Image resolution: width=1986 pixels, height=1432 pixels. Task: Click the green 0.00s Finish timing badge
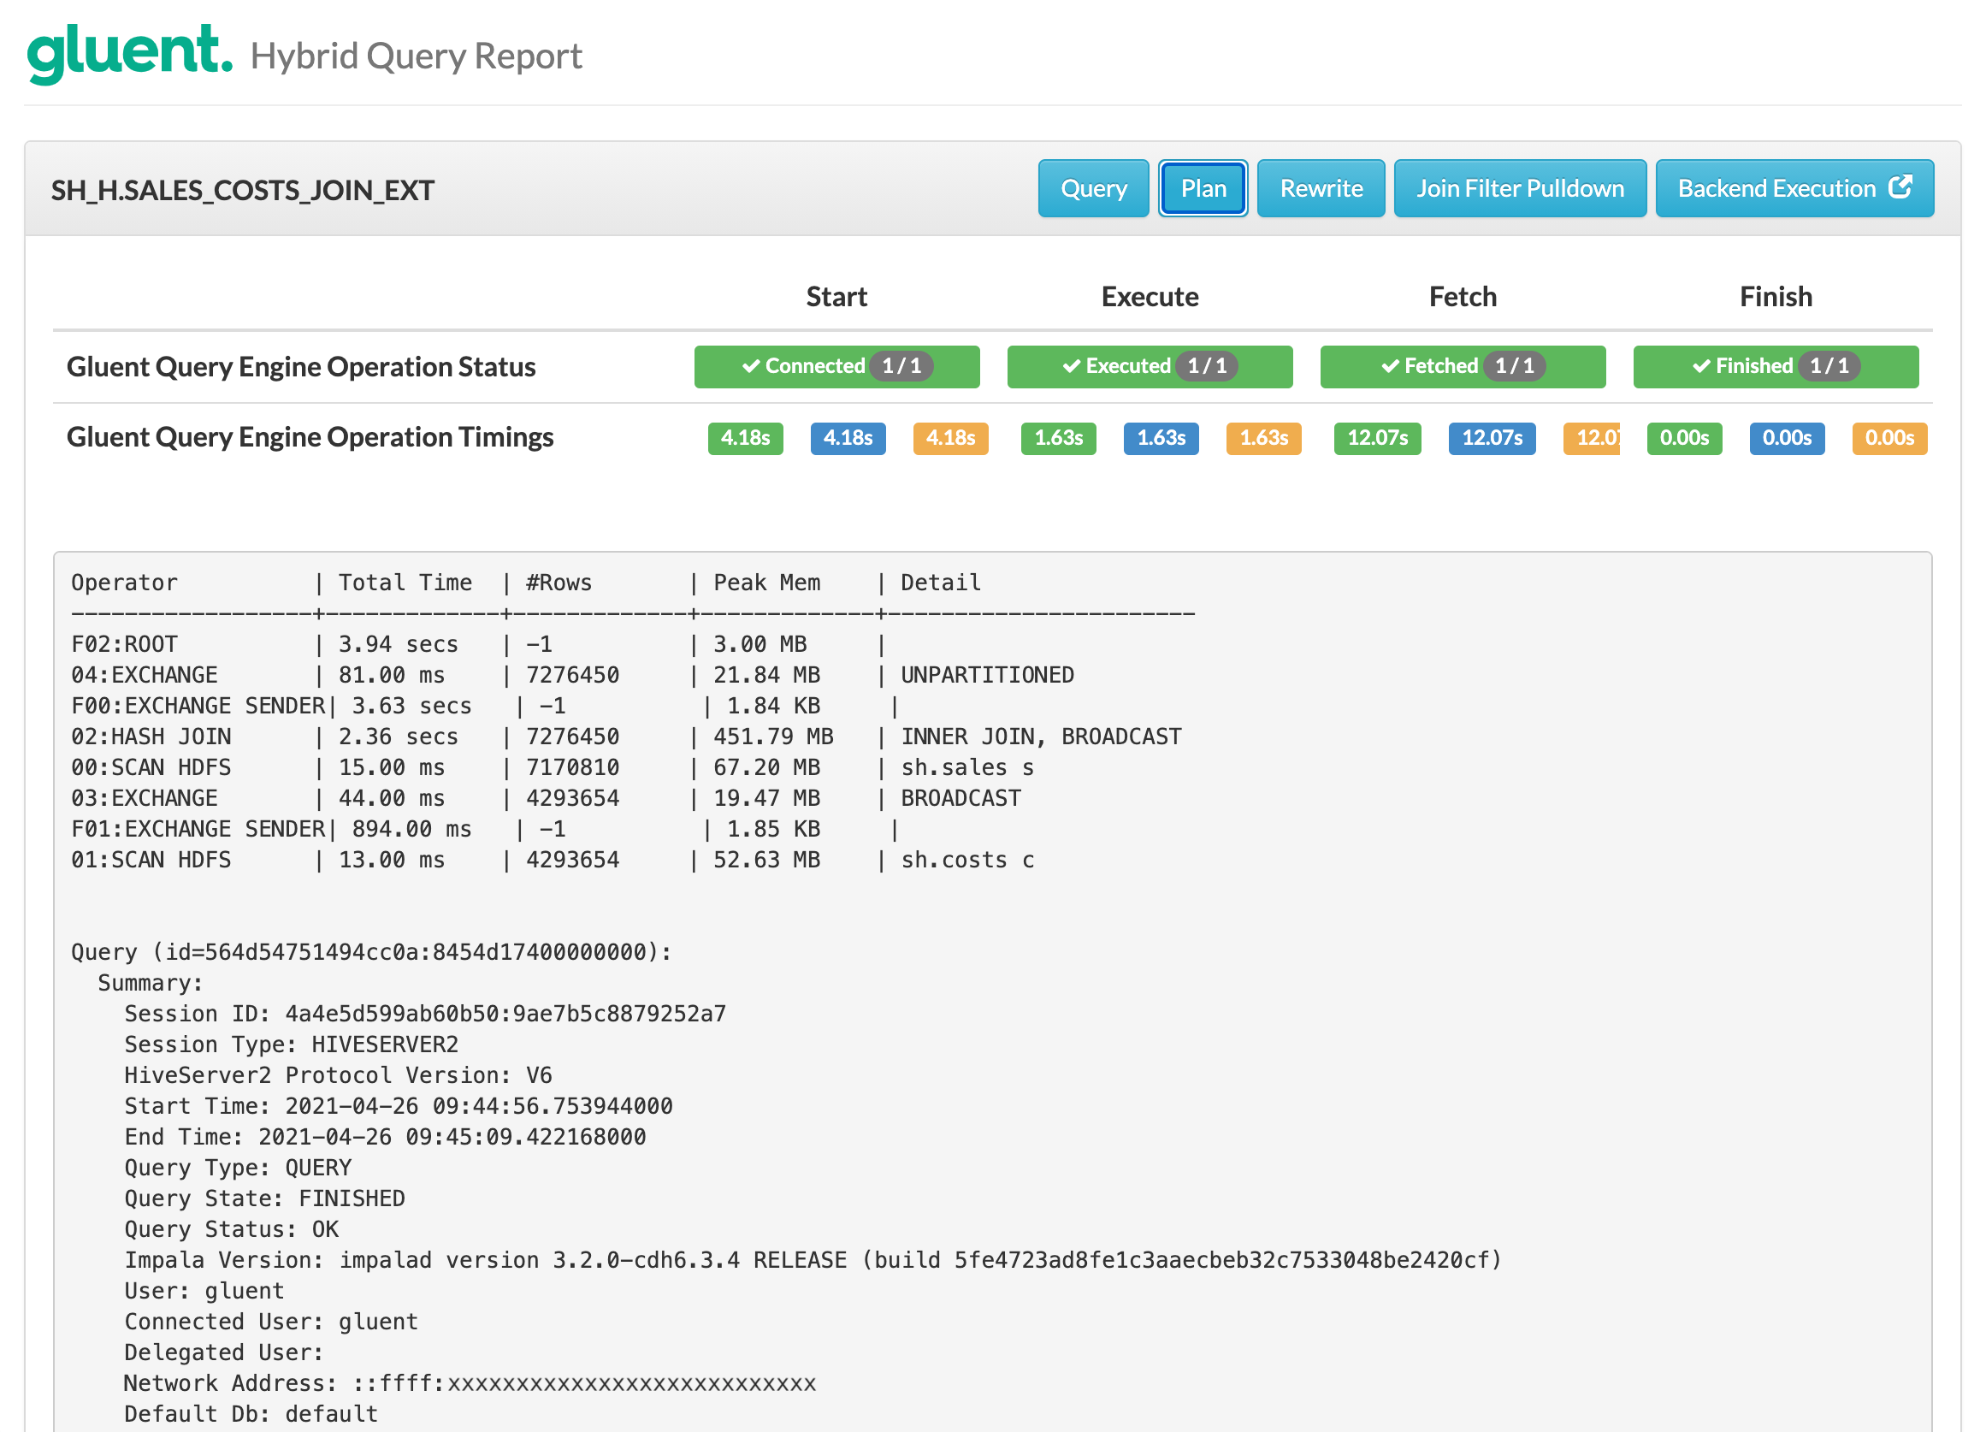pyautogui.click(x=1684, y=438)
